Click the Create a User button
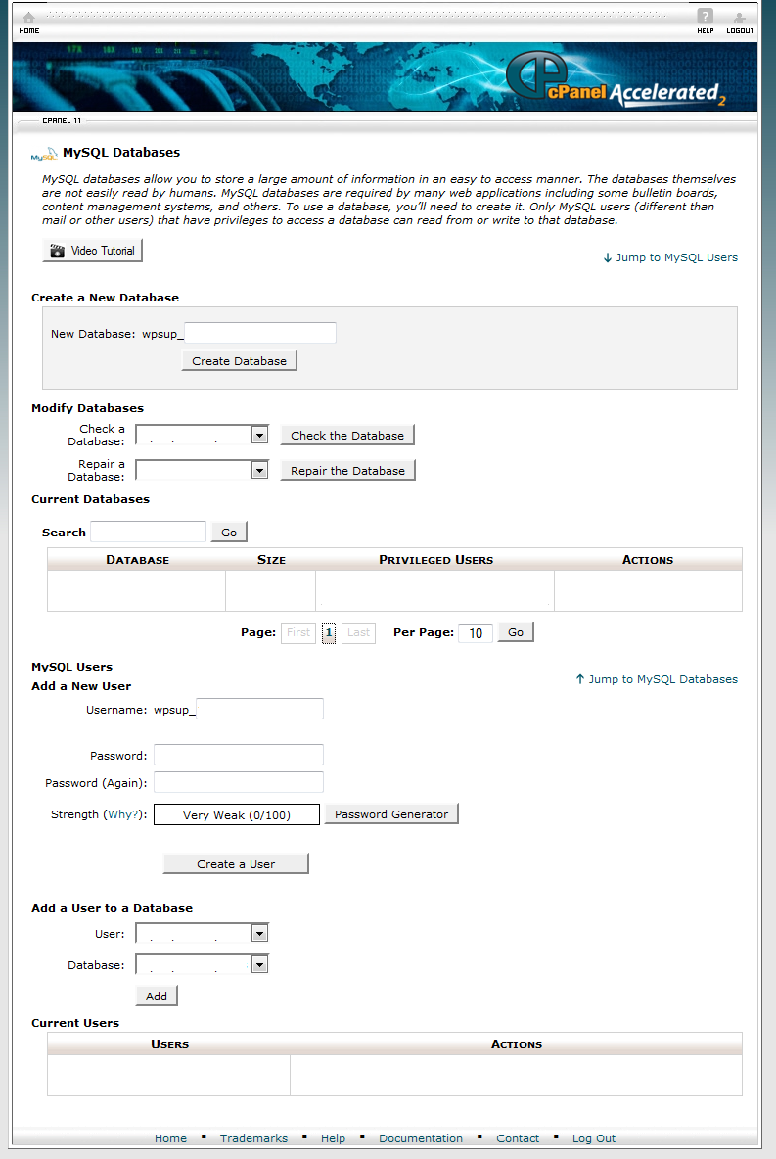776x1159 pixels. point(236,864)
